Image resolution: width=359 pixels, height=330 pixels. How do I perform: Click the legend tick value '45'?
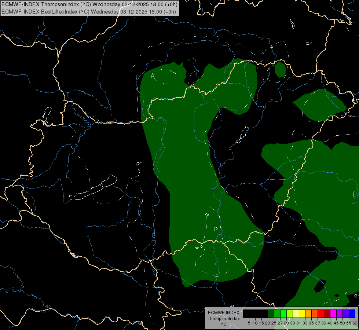(x=336, y=323)
